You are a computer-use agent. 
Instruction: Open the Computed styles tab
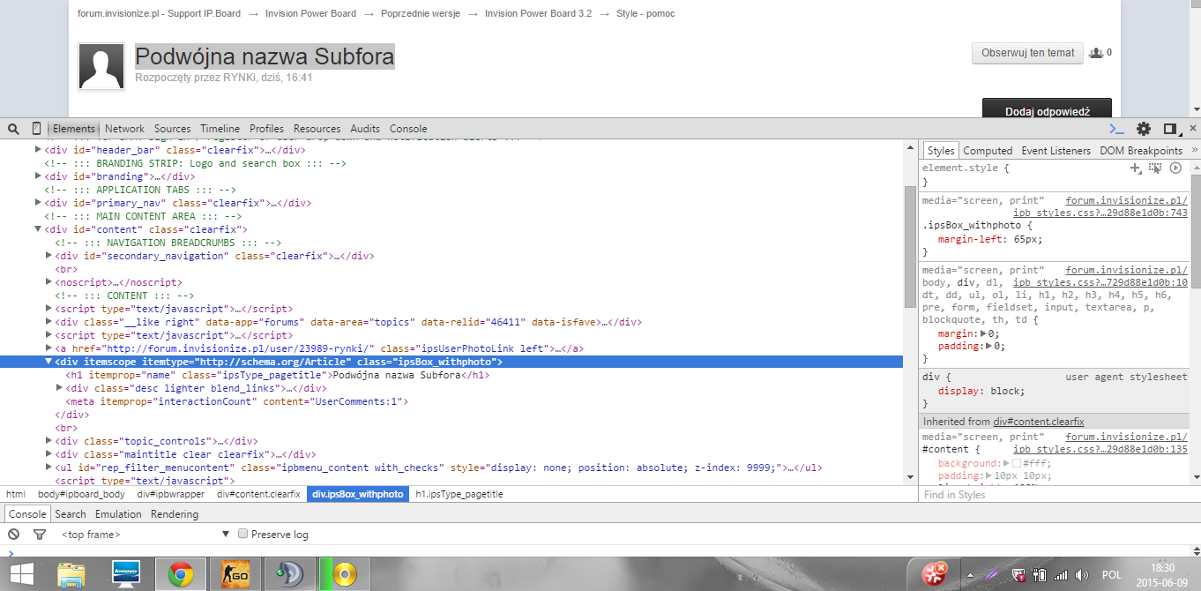point(988,151)
